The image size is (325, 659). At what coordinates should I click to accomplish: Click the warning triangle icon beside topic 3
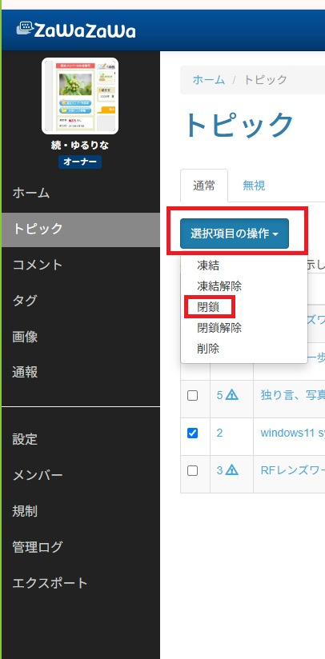tap(231, 470)
